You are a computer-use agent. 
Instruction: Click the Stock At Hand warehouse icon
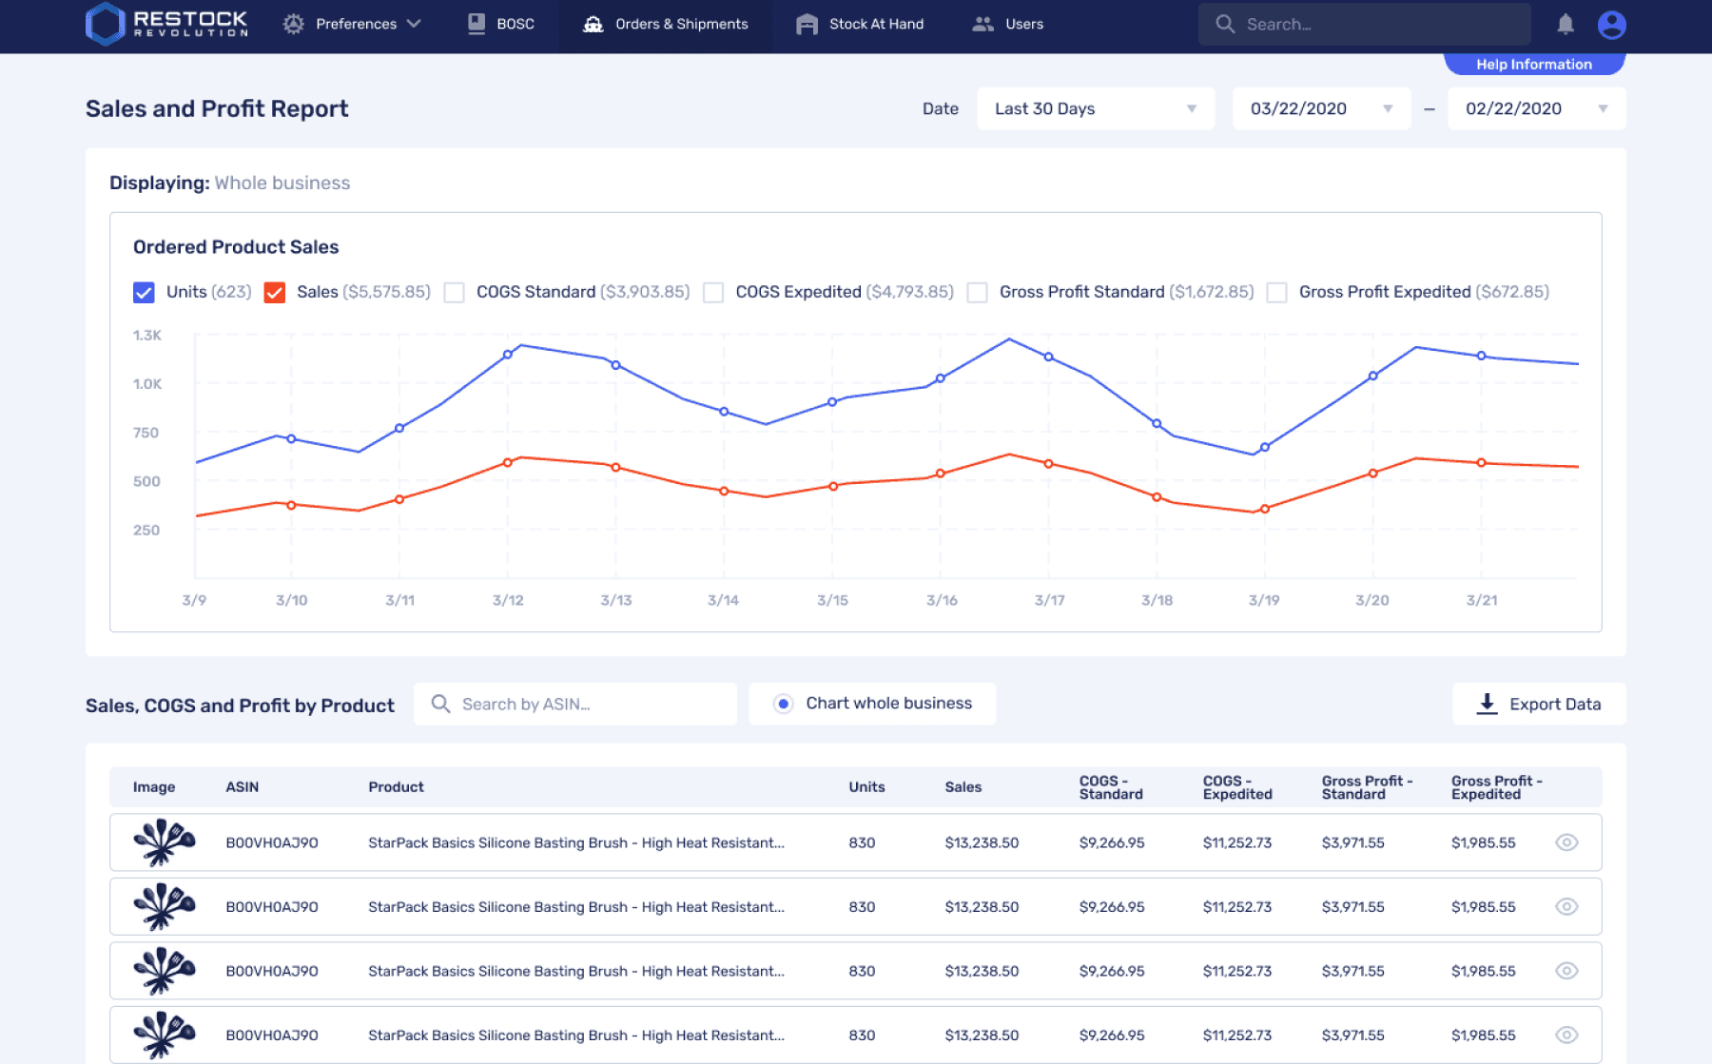click(x=807, y=24)
